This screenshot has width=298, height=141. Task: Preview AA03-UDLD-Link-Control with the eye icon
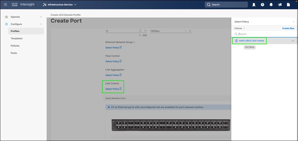(293, 41)
